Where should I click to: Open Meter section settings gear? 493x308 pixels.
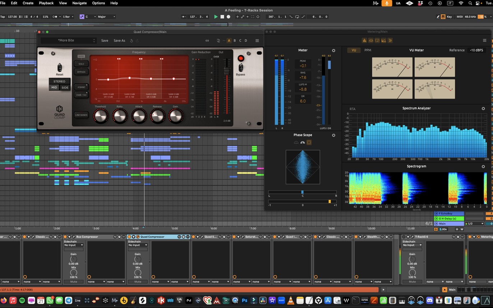click(x=333, y=51)
